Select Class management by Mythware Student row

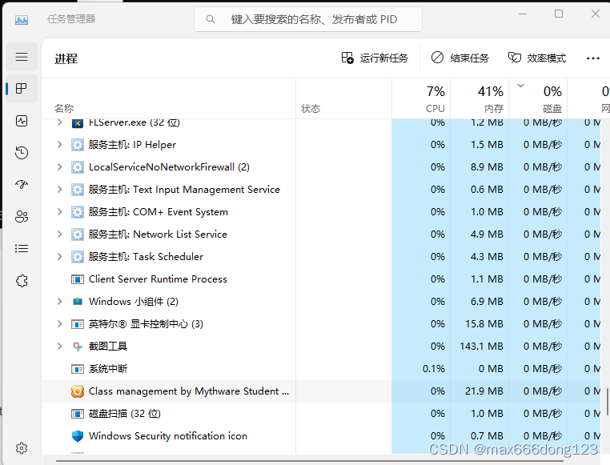tap(321, 391)
